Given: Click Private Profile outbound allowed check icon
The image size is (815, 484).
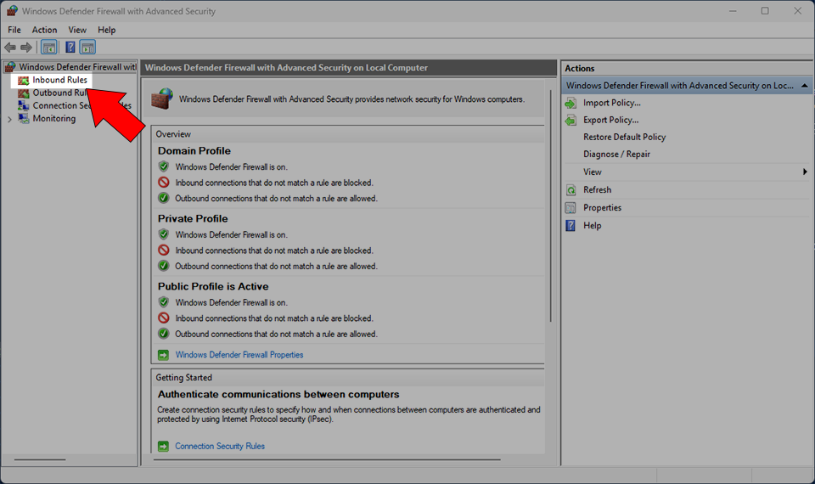Looking at the screenshot, I should [164, 266].
